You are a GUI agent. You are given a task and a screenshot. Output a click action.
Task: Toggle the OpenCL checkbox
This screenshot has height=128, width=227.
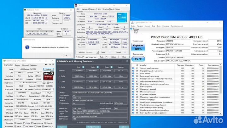click(15, 123)
